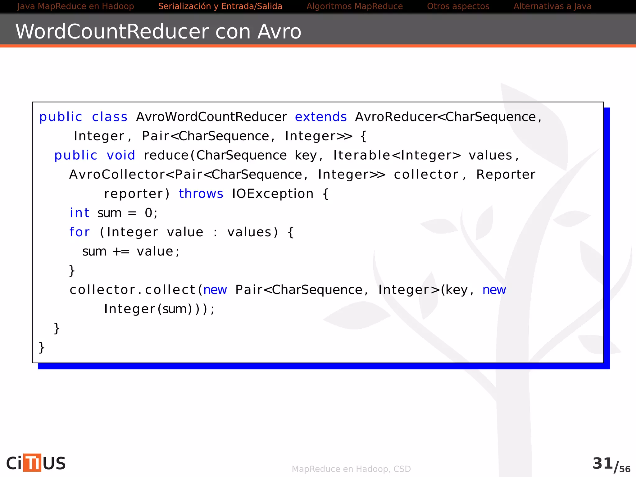Click the 'void' keyword in reduce signature
This screenshot has height=477, width=636.
121,155
